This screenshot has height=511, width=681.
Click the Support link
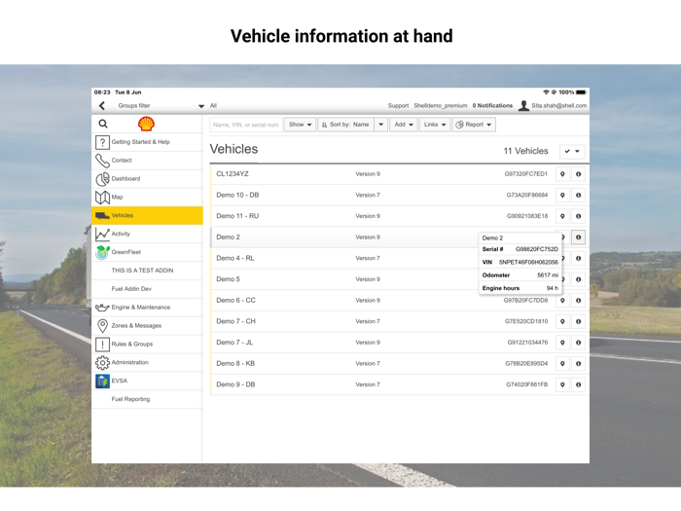point(398,105)
